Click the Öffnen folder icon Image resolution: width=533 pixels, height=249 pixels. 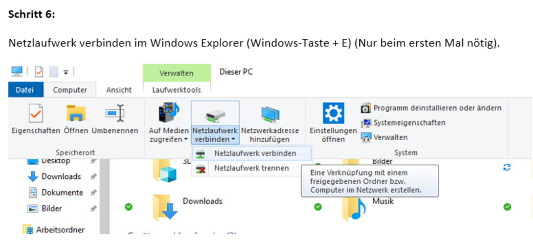pos(76,114)
